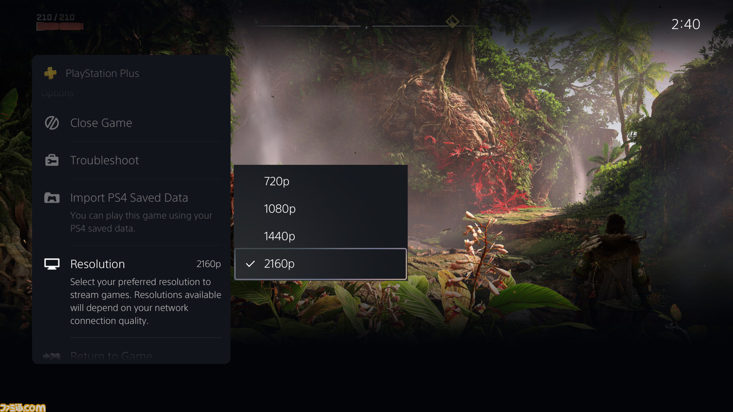Choose Close Game from the options
Screen dimensions: 733x412
[x=132, y=123]
